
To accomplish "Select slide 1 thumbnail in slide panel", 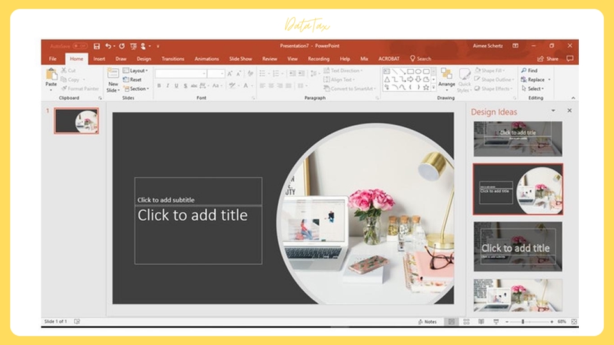I will [x=76, y=121].
